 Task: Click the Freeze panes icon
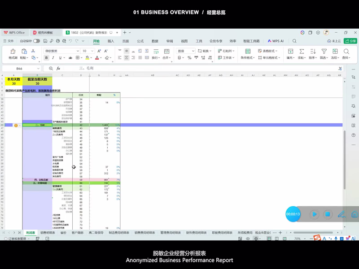coord(335,51)
